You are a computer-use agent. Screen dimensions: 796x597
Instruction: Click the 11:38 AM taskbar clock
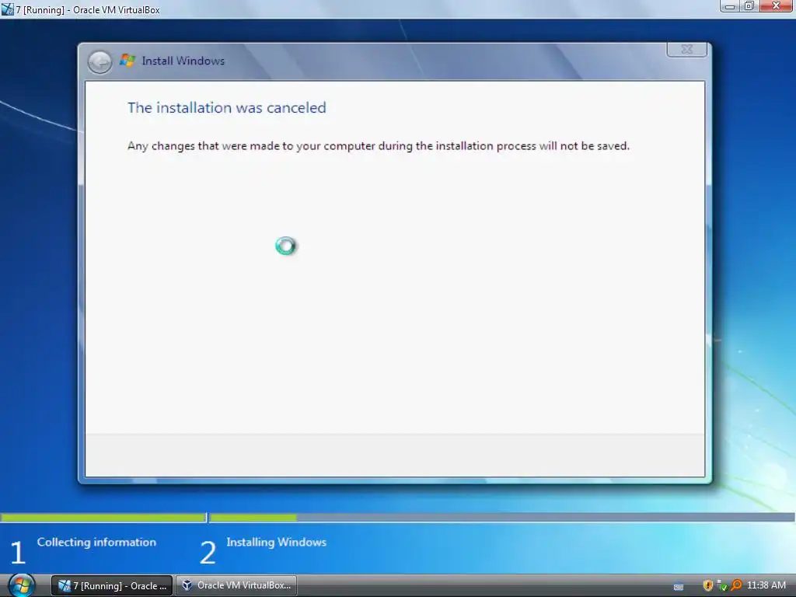click(766, 585)
